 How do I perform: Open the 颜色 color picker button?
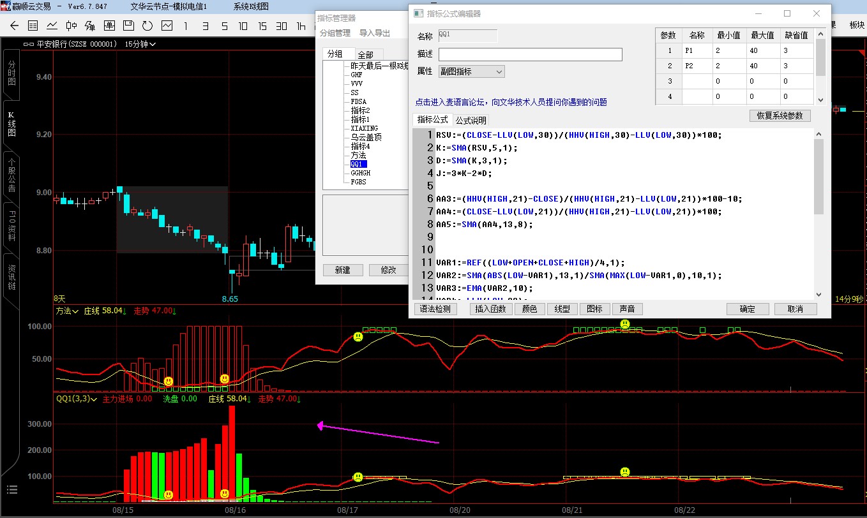point(529,309)
